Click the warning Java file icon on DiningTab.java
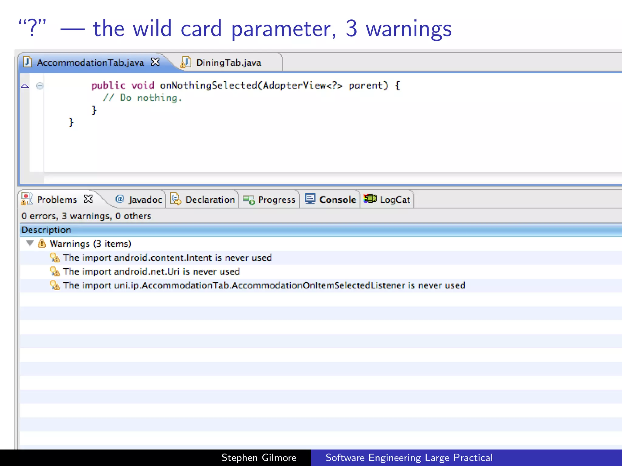Screen dimensions: 622x466 (x=186, y=62)
